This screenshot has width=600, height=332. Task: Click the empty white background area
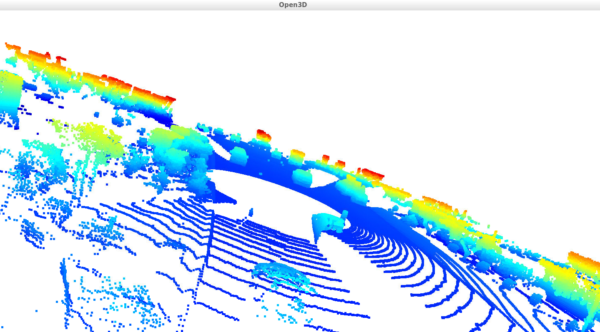459,62
